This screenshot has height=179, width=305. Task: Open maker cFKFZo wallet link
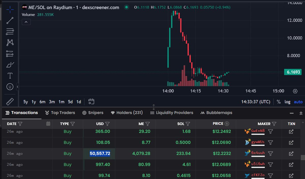(x=258, y=175)
